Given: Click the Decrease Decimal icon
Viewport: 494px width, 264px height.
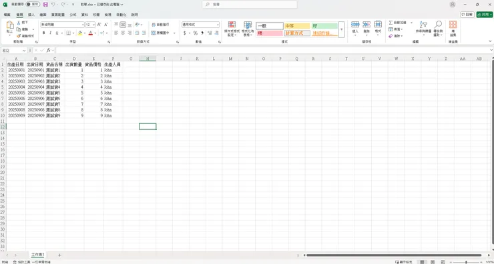Looking at the screenshot, I should point(216,33).
